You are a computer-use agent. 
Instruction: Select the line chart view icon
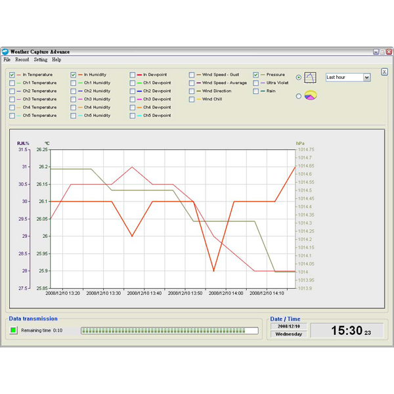click(310, 77)
